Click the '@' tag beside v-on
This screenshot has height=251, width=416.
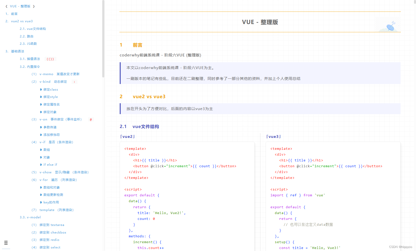[91, 120]
